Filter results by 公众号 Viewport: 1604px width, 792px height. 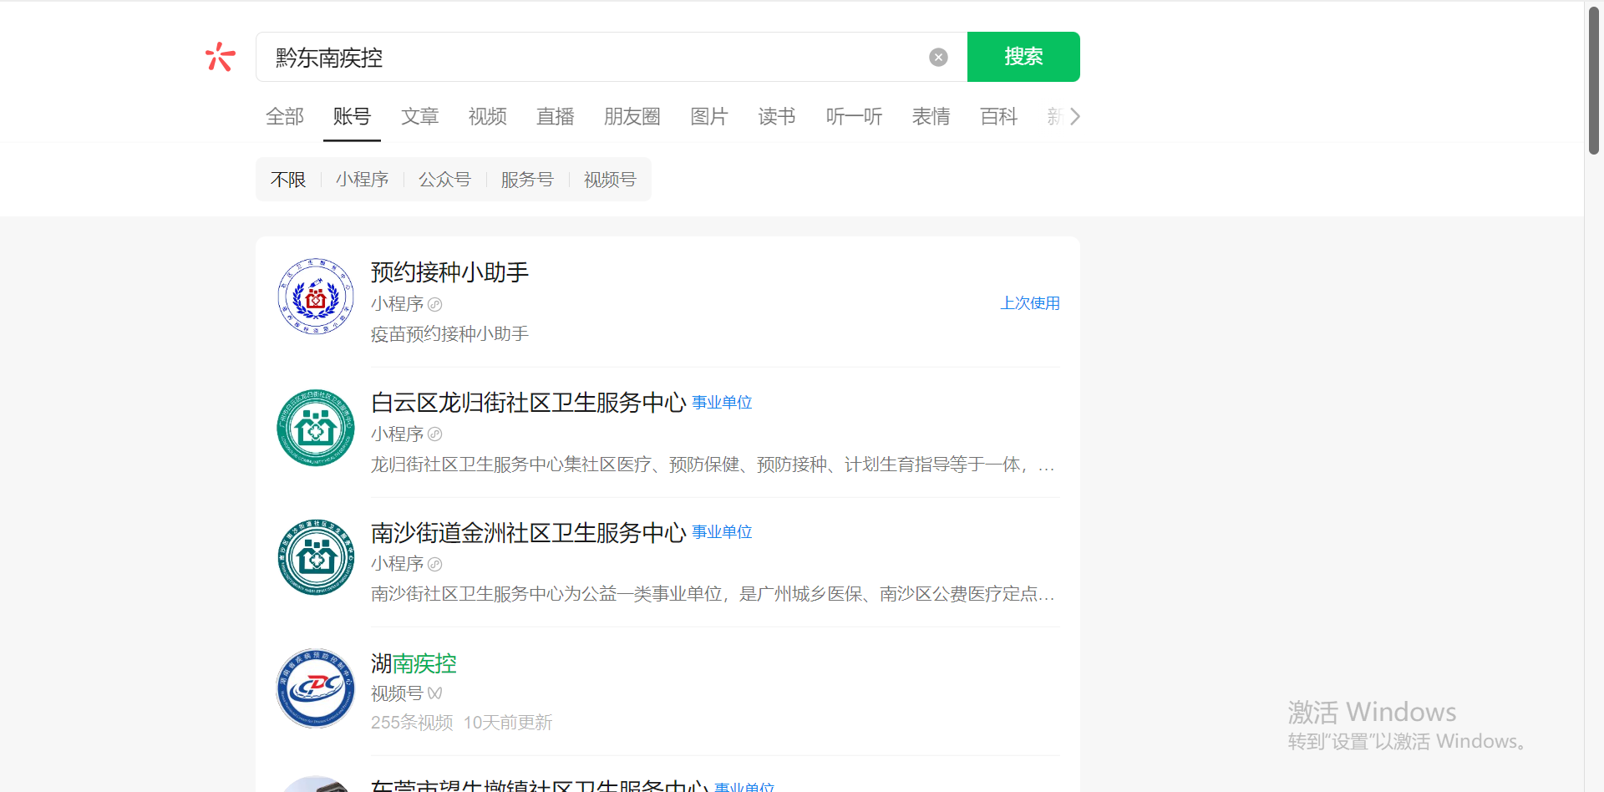[445, 180]
